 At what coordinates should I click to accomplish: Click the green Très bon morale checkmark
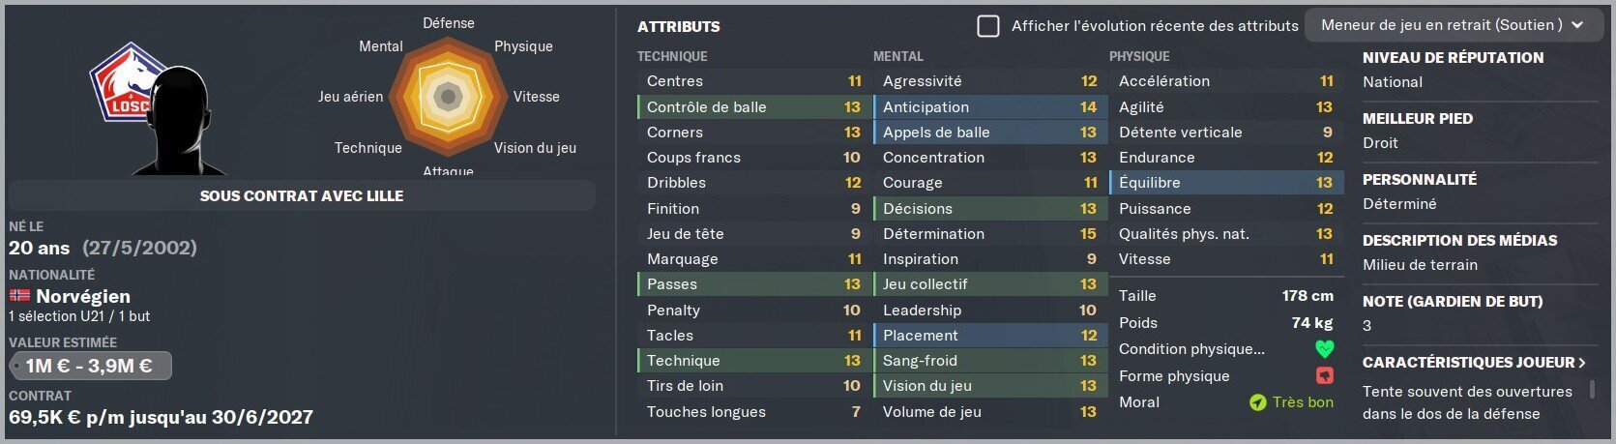click(1257, 402)
